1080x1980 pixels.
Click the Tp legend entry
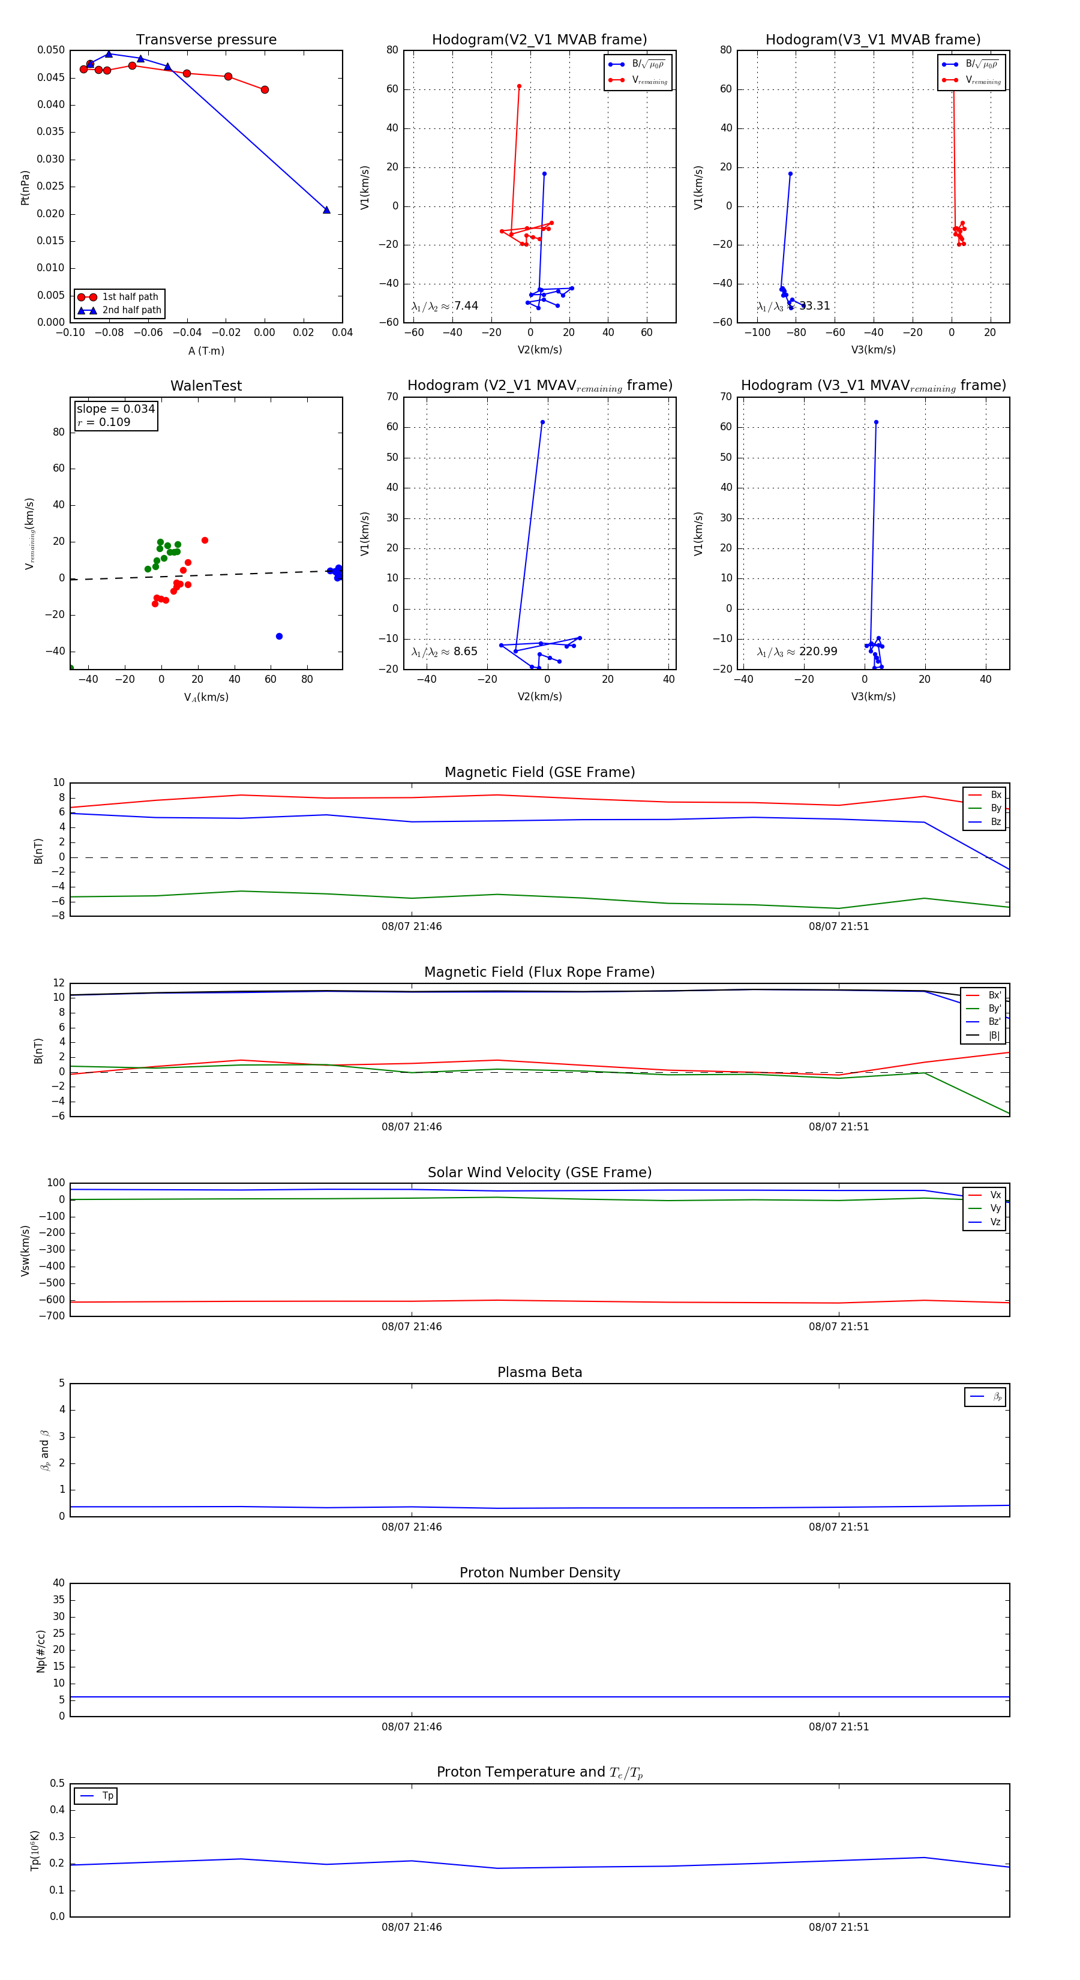[96, 1796]
